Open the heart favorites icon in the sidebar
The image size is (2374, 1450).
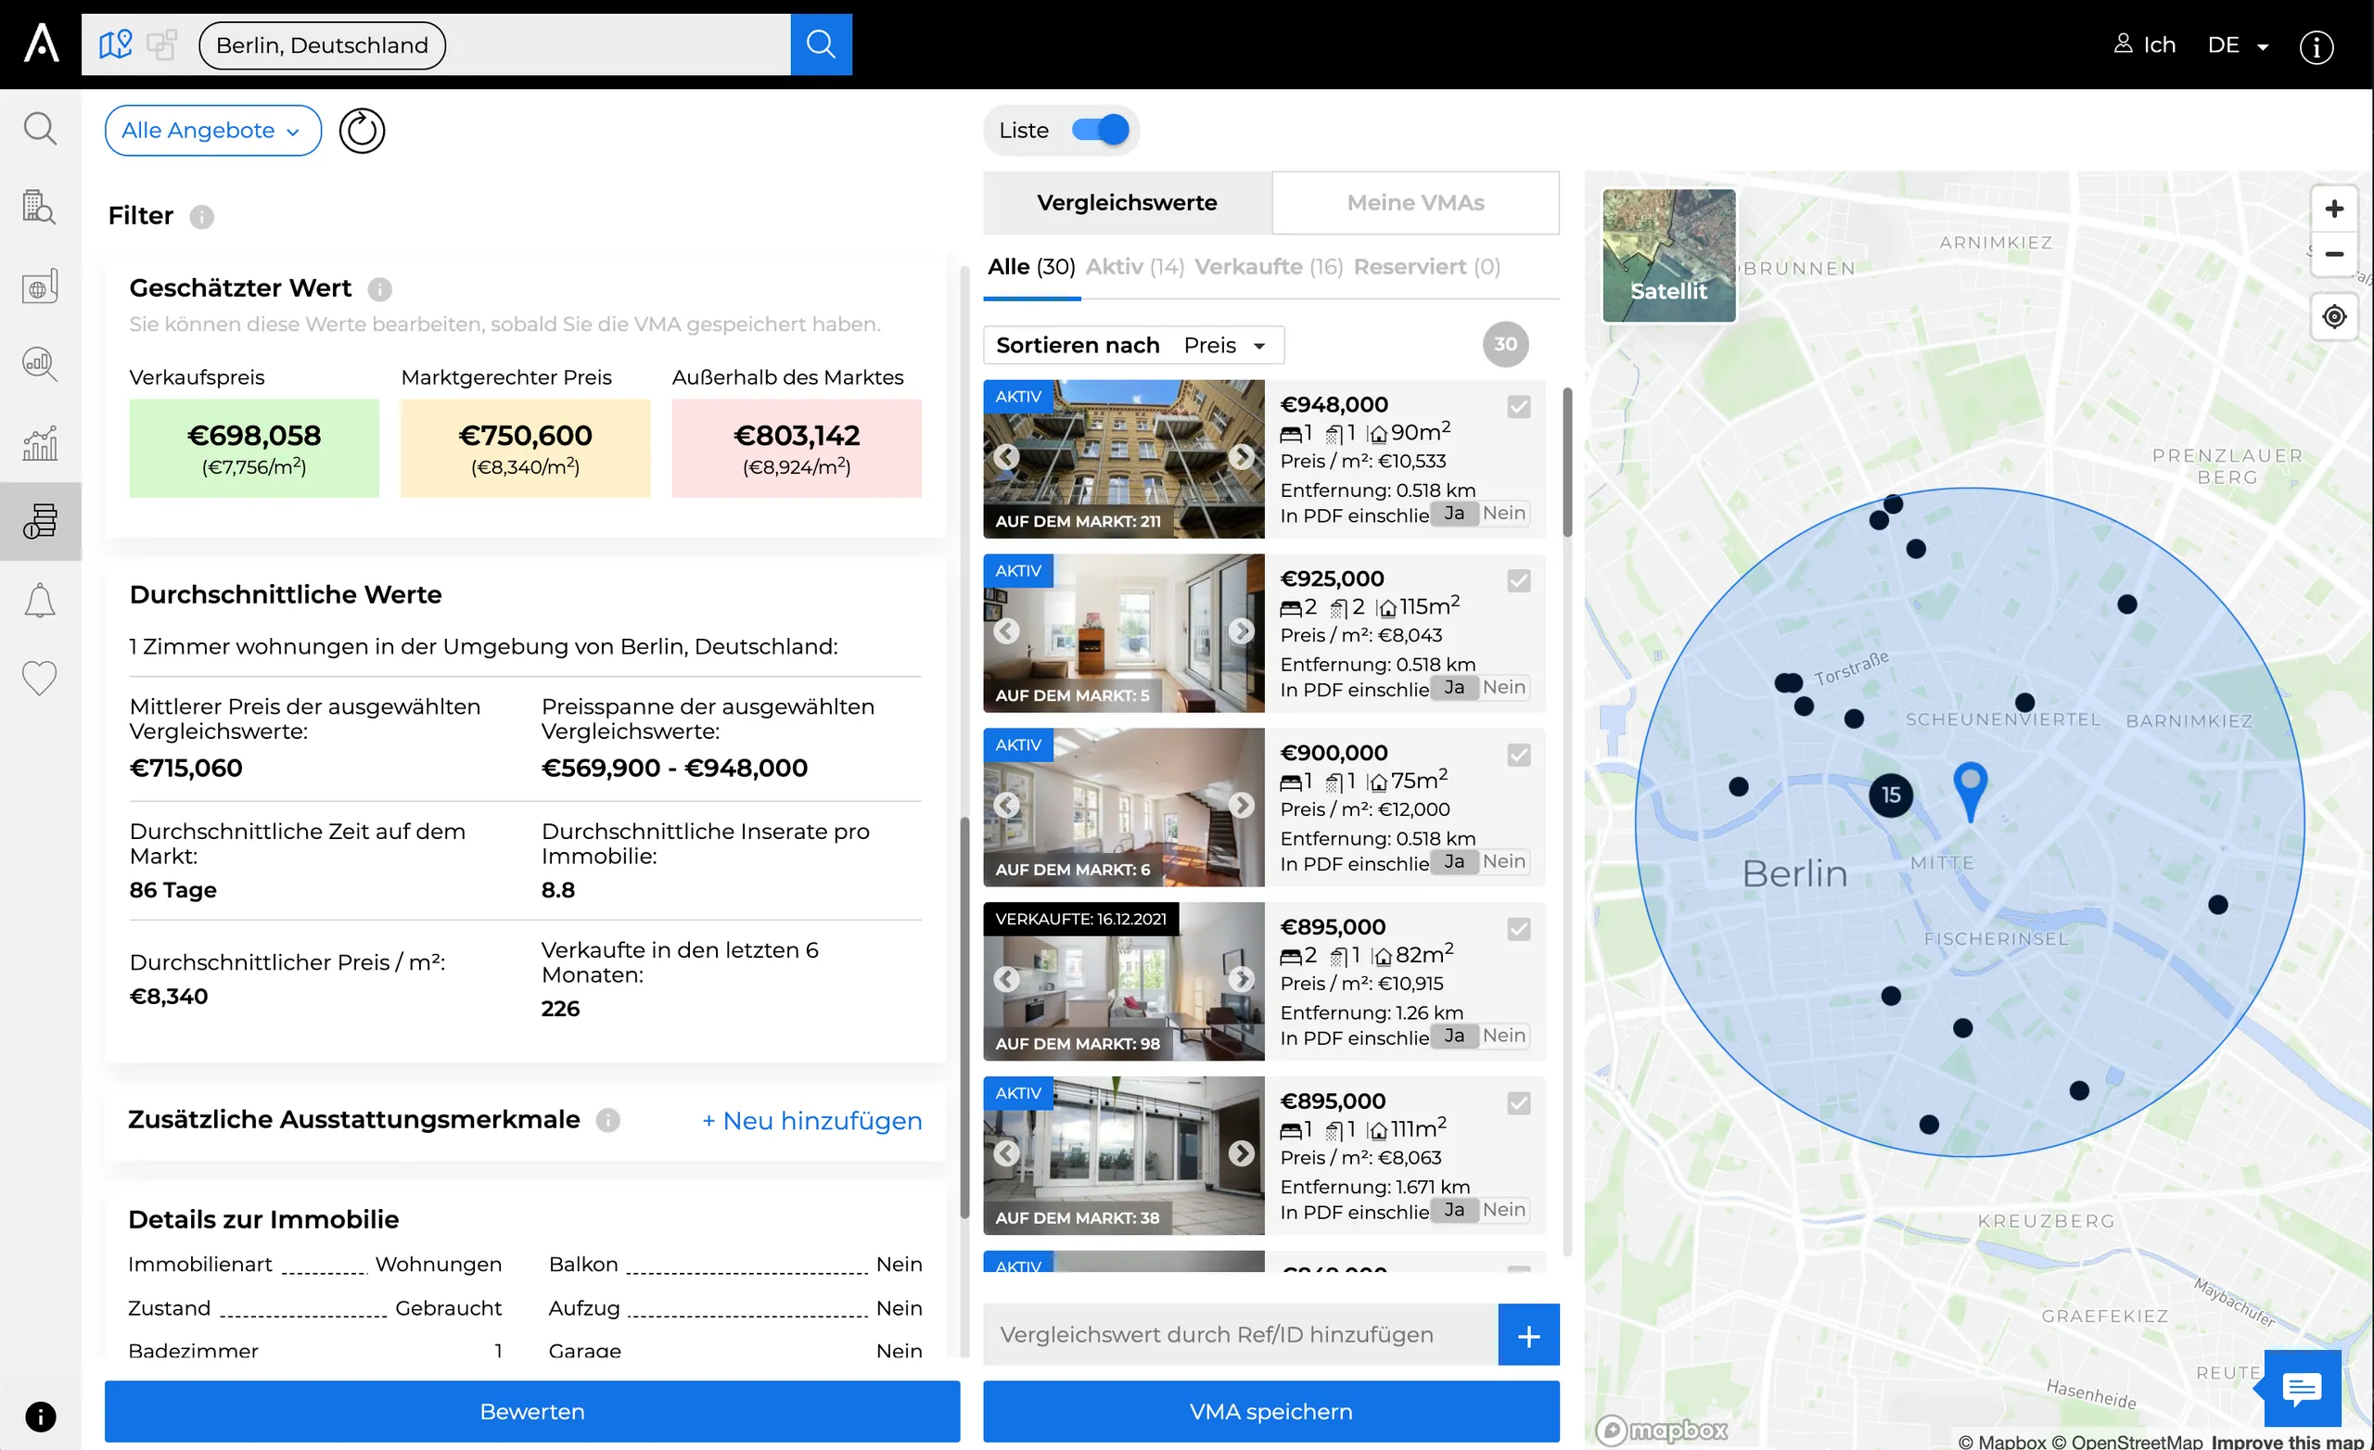40,679
